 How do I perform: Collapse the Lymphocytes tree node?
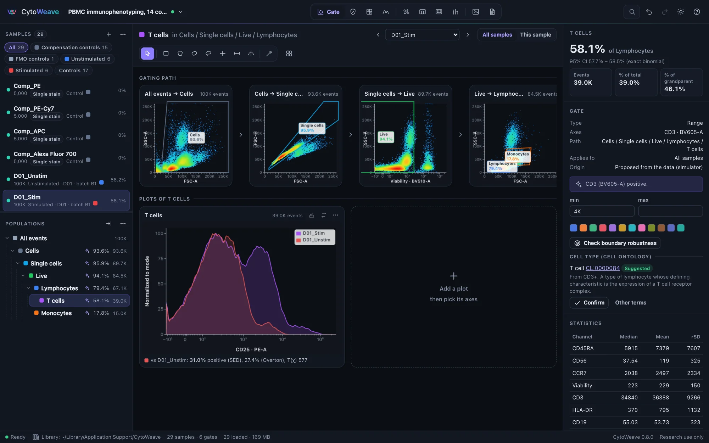[x=28, y=288]
